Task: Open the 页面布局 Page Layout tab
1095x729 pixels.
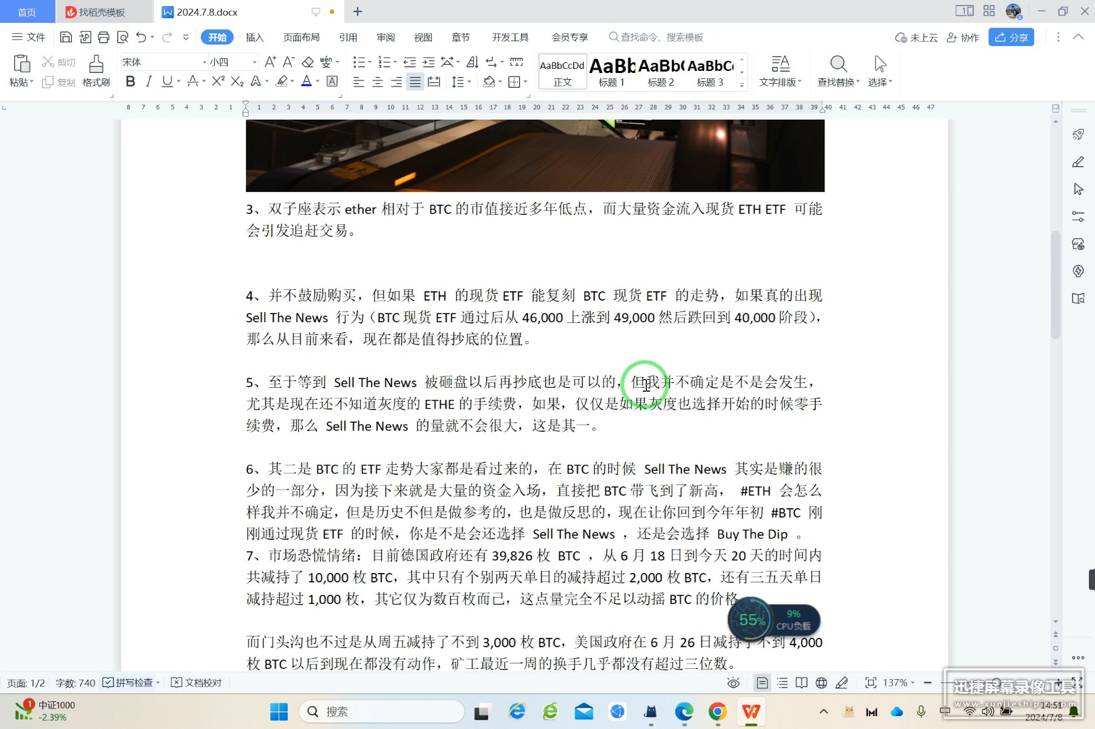Action: [301, 37]
